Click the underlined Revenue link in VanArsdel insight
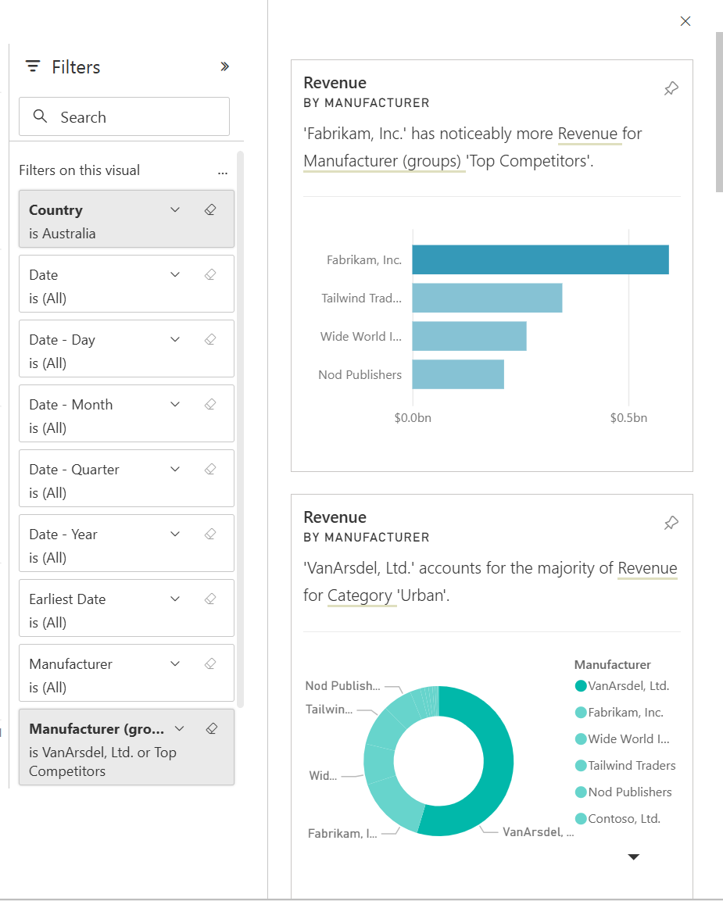Viewport: 723px width, 901px height. [647, 568]
